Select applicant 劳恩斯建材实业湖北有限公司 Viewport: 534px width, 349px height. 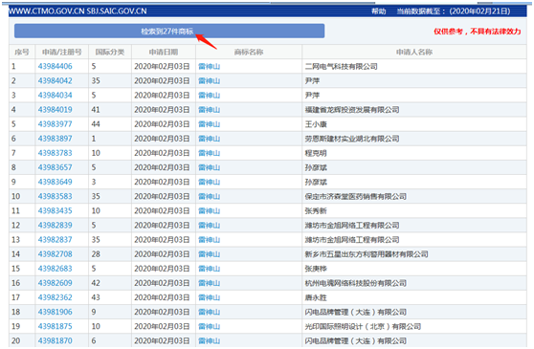coord(352,139)
